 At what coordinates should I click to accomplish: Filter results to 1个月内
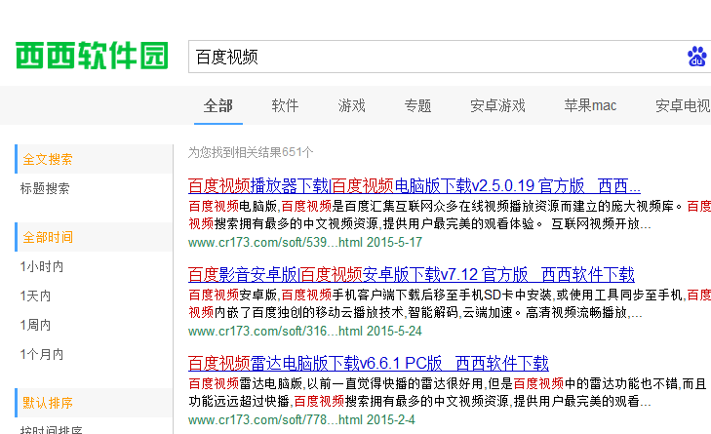pos(42,354)
